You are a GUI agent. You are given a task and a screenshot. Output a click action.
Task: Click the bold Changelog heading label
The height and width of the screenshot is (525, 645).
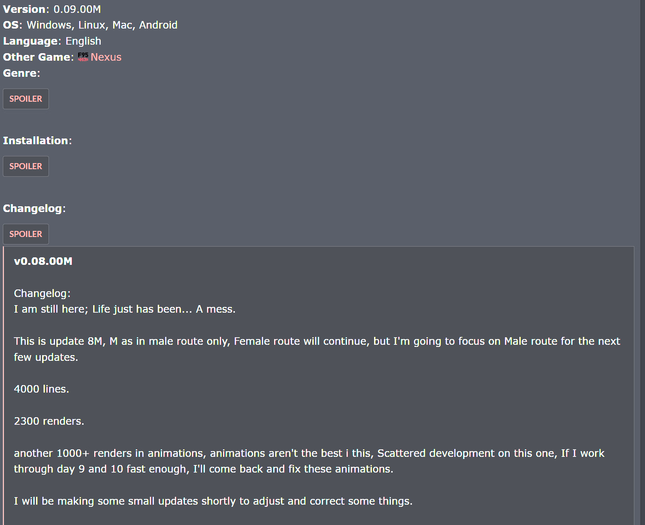click(x=32, y=208)
